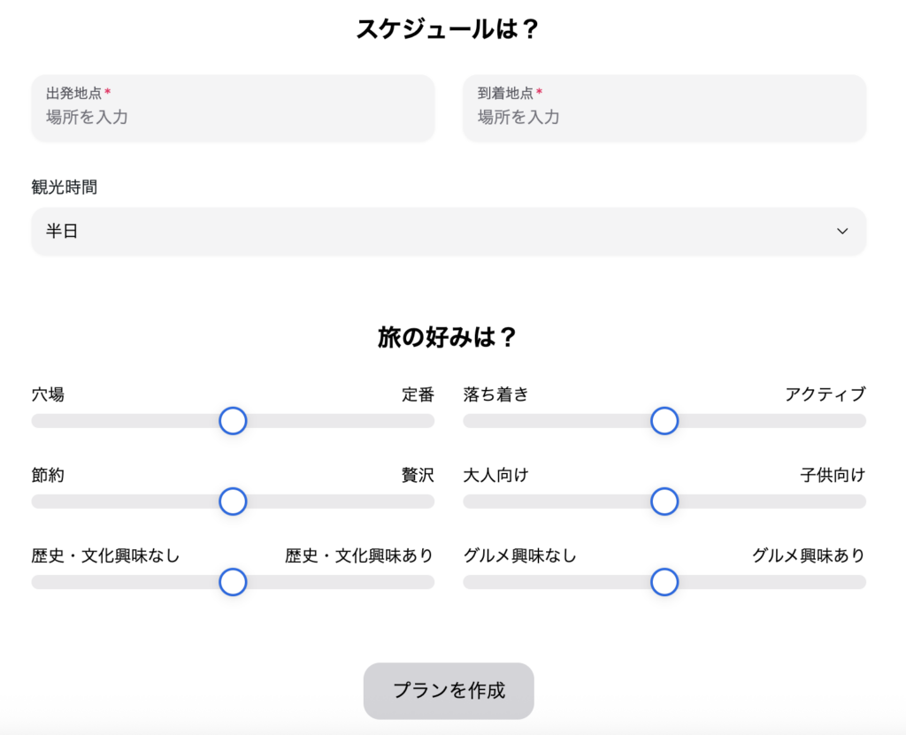Click budget slider track near 贅沢 end
Image resolution: width=906 pixels, height=735 pixels.
[x=416, y=501]
